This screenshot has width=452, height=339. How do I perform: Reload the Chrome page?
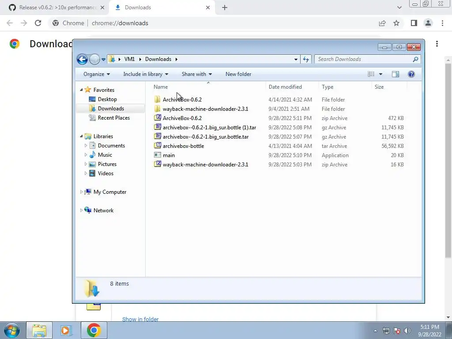[38, 23]
